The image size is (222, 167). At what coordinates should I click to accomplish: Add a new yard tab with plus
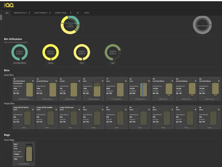point(78,13)
